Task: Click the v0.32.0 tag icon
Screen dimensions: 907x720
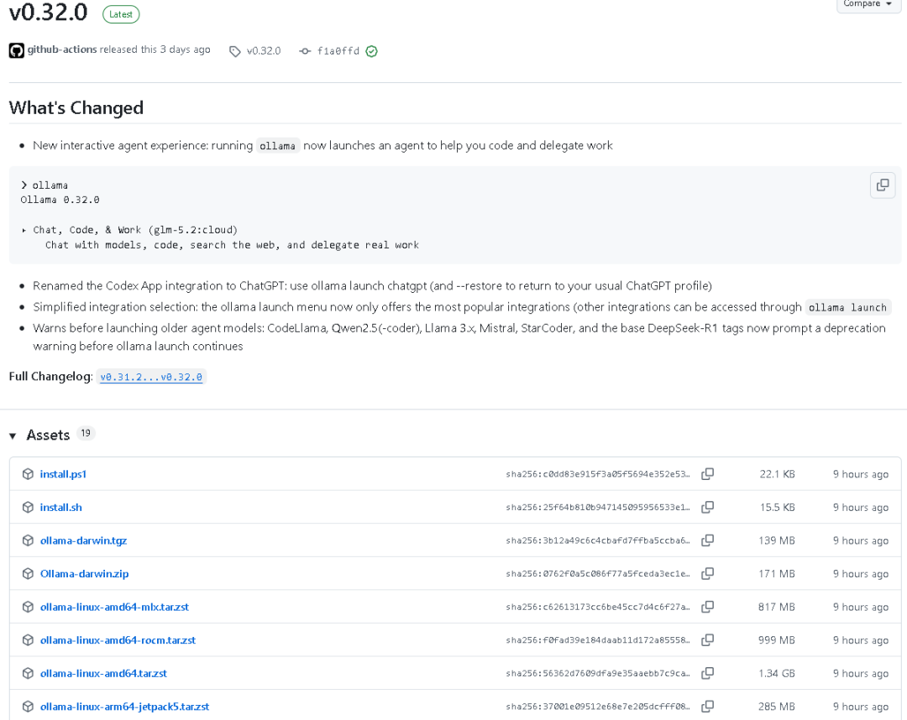Action: click(234, 51)
